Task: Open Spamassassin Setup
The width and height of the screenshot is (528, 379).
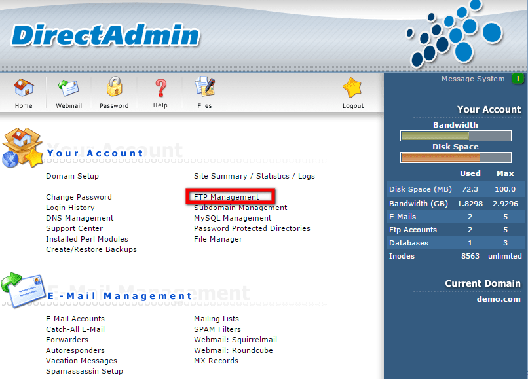Action: pos(84,371)
